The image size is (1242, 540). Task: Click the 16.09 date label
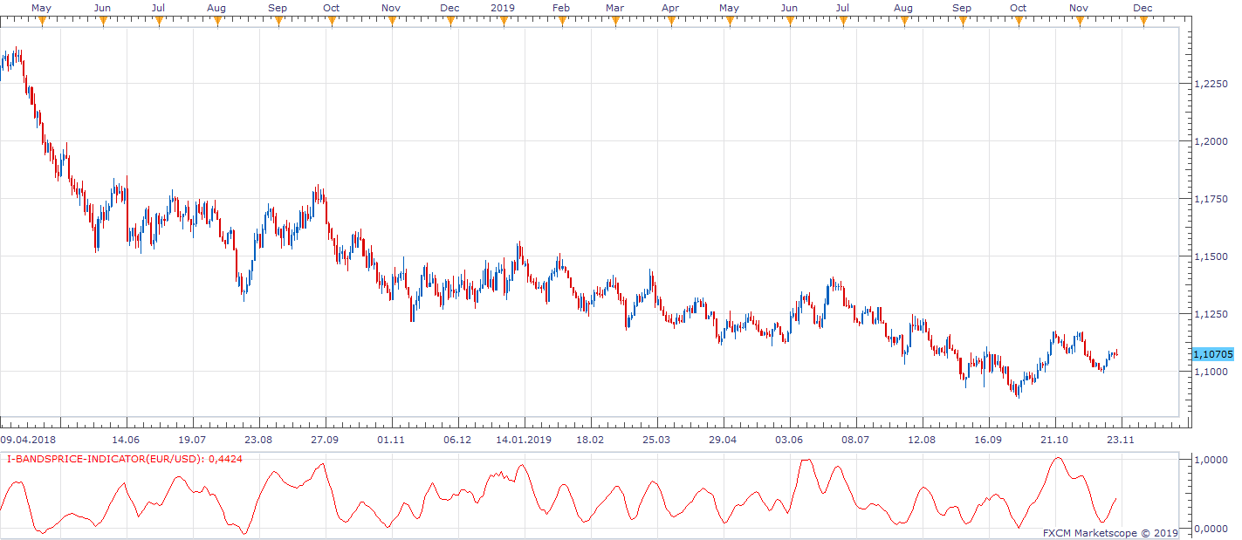(988, 440)
